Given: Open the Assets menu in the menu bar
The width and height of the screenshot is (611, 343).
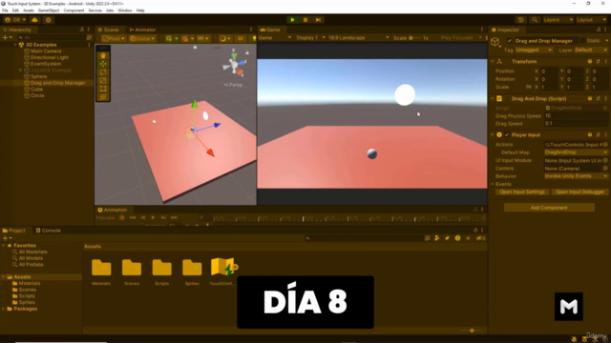Looking at the screenshot, I should click(29, 10).
